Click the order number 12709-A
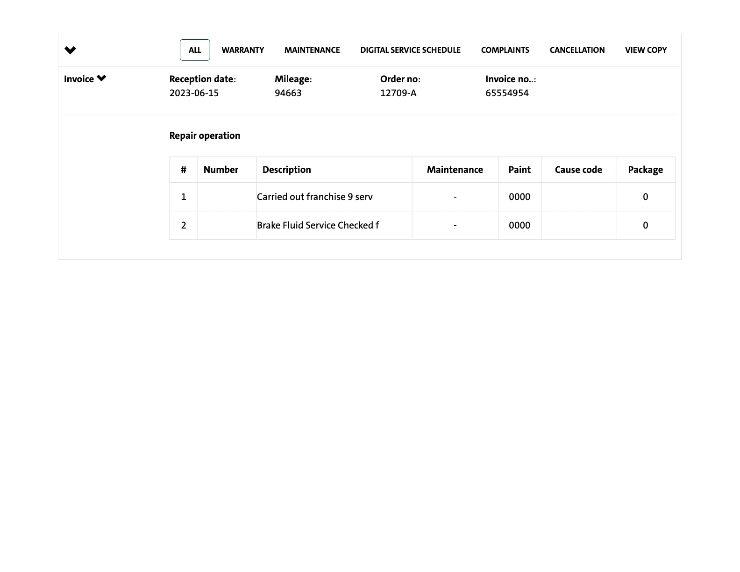 [x=398, y=93]
